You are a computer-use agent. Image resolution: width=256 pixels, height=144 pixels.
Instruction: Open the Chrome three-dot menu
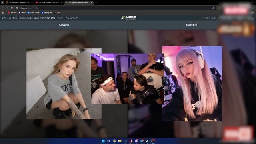point(253,8)
